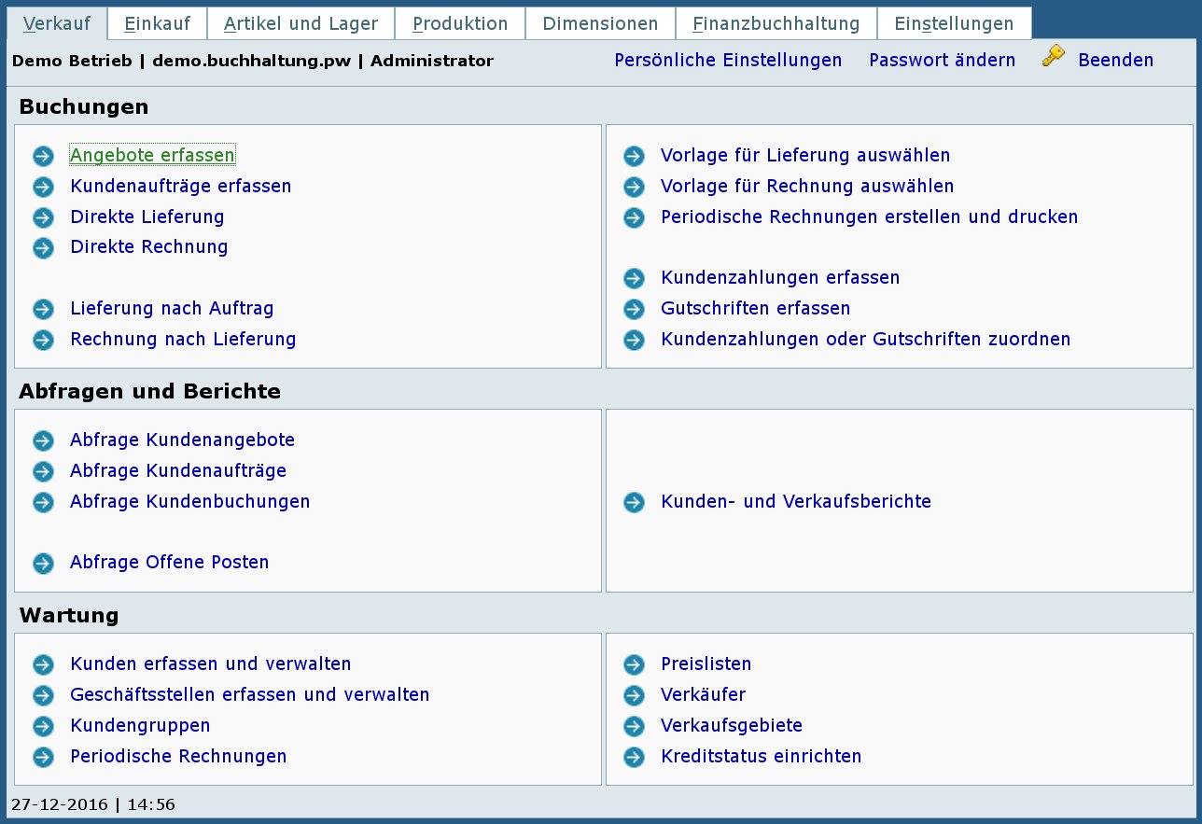
Task: Switch to the Einkauf tab
Action: [157, 24]
